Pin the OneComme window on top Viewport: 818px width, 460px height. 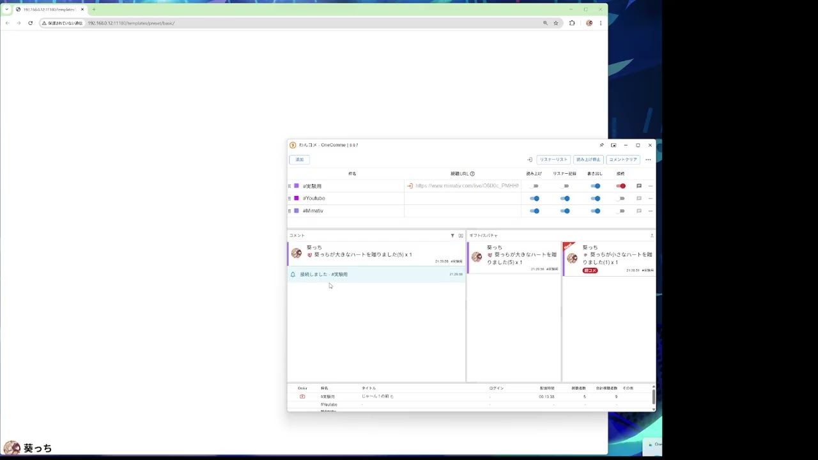(601, 145)
